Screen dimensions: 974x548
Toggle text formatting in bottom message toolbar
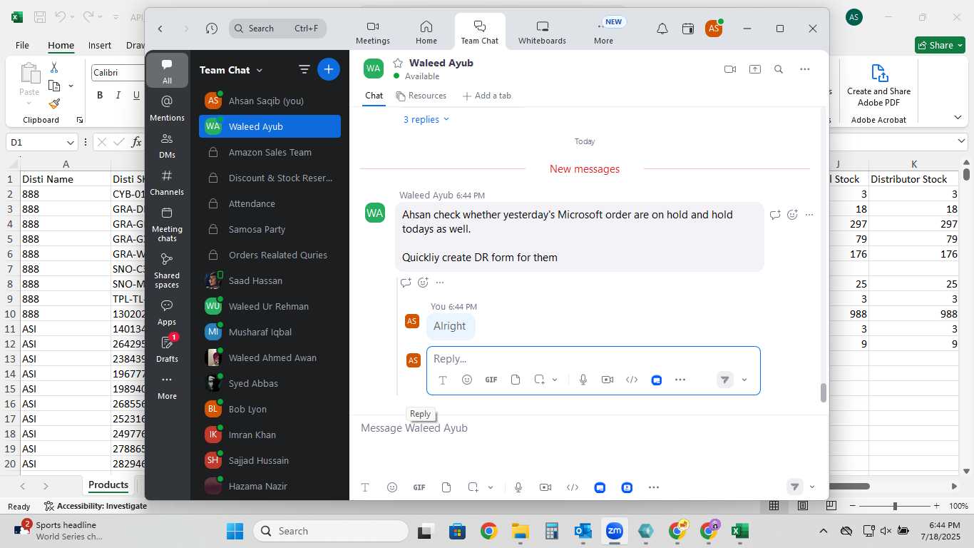click(365, 487)
